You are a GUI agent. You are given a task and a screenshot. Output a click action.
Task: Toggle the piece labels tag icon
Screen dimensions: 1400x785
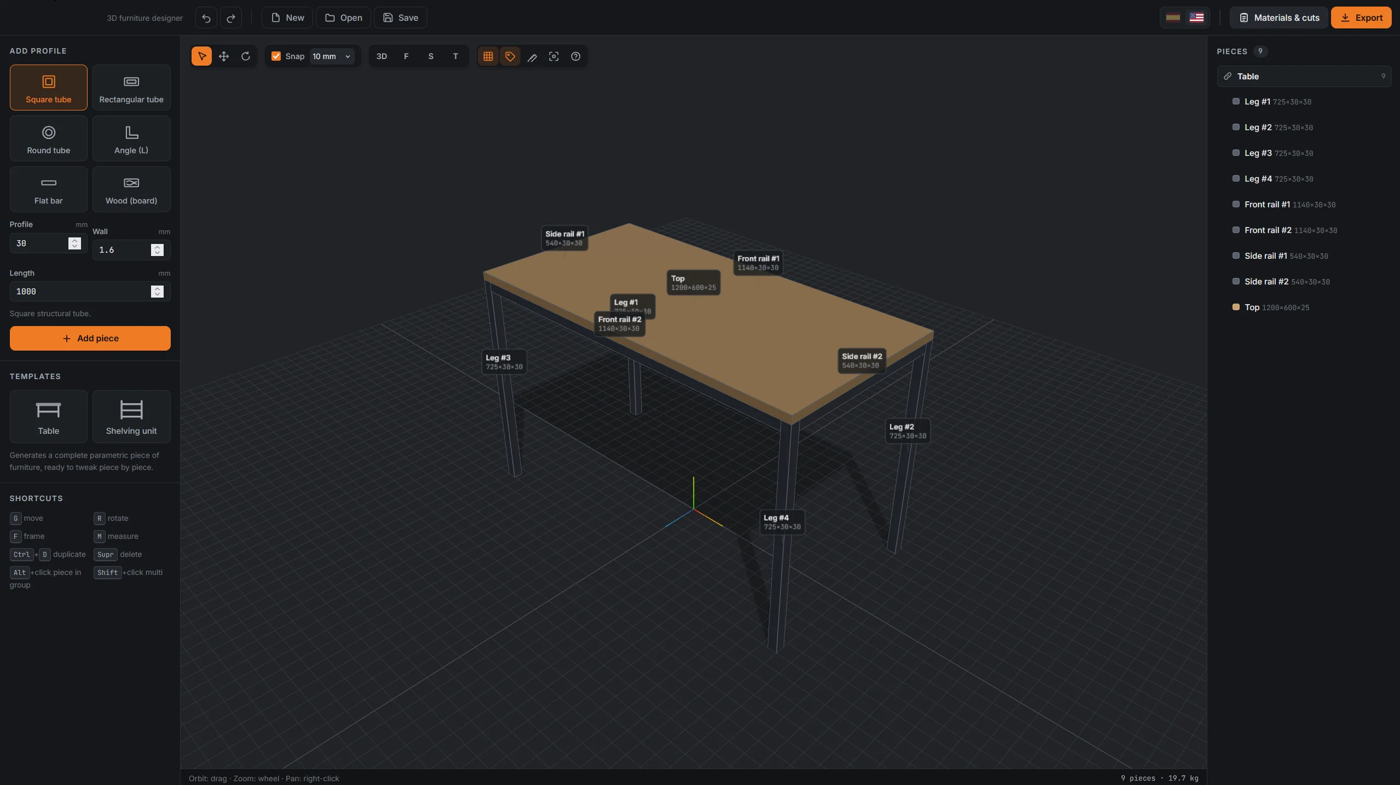[510, 56]
